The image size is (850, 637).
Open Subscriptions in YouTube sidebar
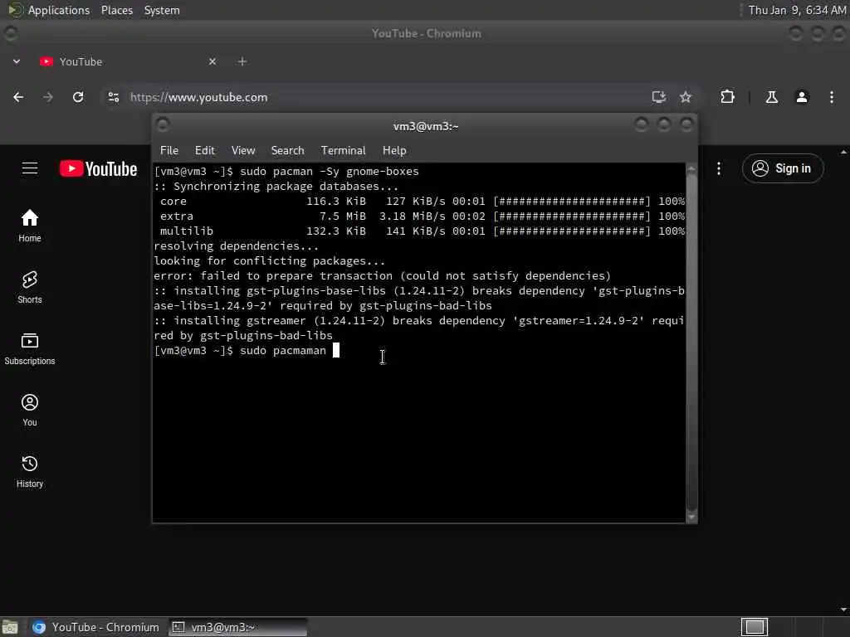[x=30, y=349]
